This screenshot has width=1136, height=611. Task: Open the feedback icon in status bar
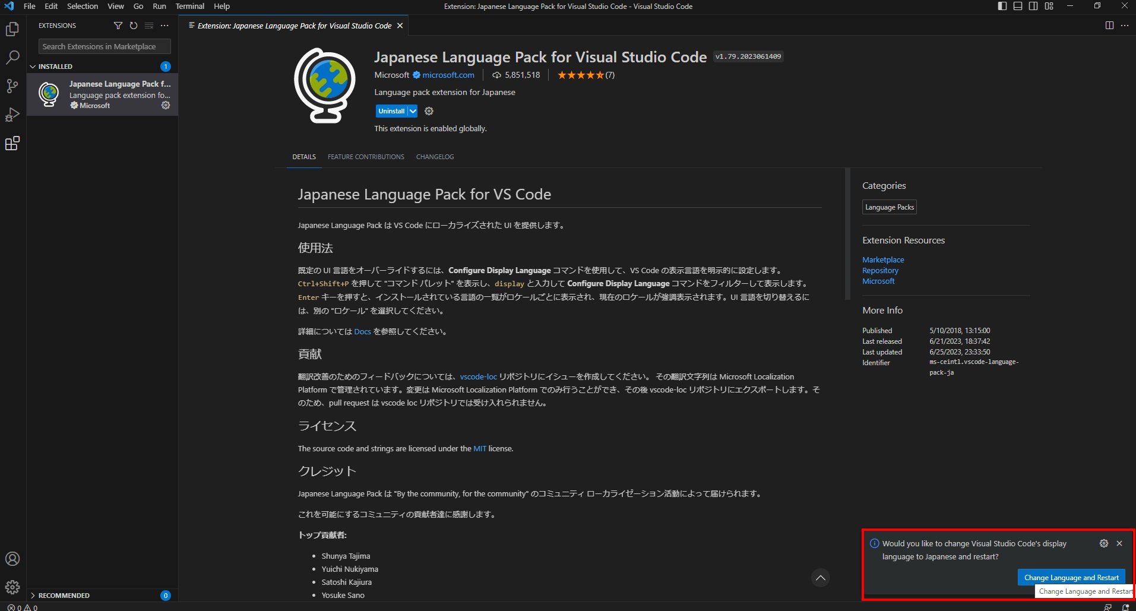click(1108, 607)
